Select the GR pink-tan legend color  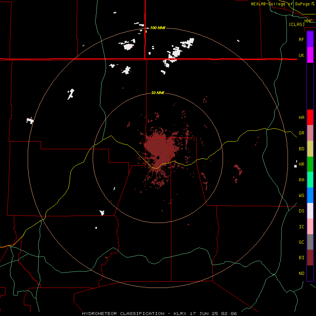310,133
